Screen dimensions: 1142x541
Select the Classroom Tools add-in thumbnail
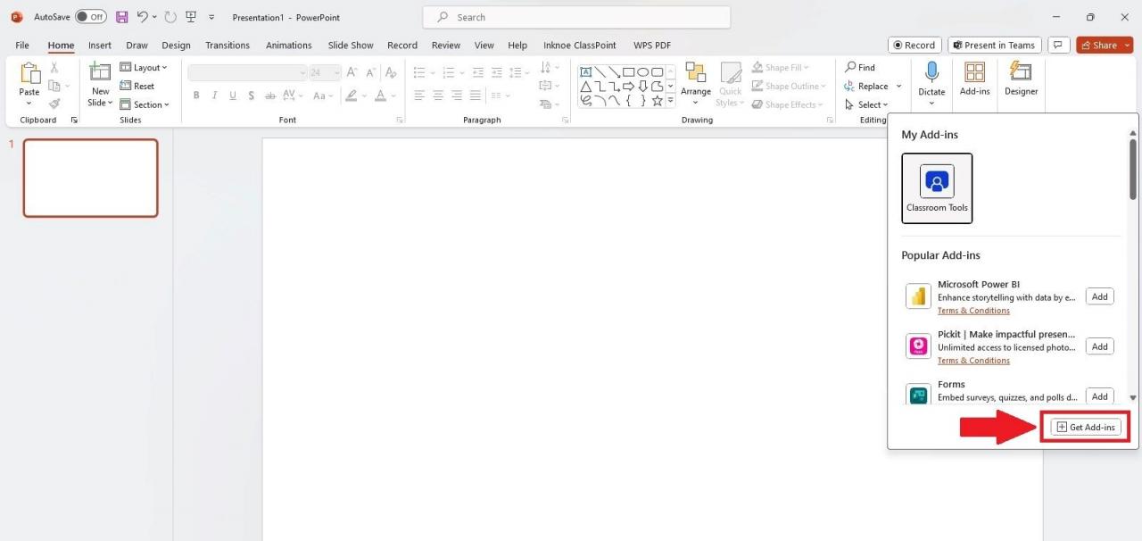937,187
